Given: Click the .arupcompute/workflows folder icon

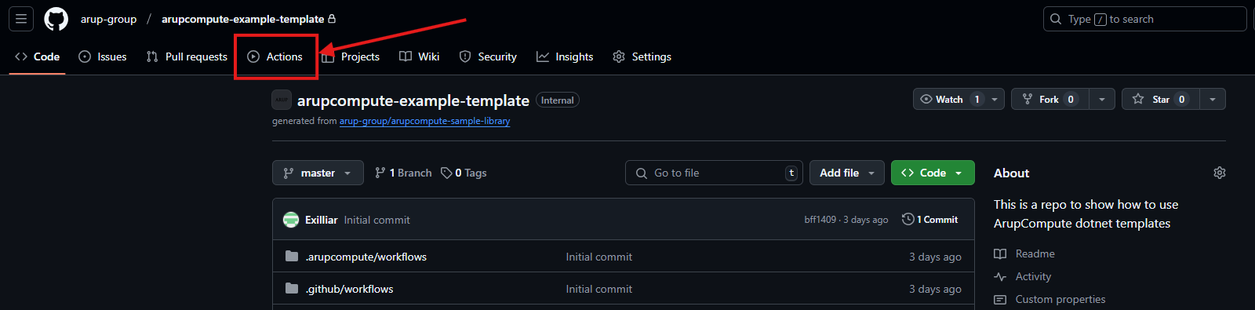Looking at the screenshot, I should click(292, 256).
